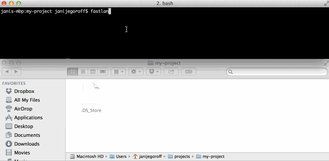
Task: Switch Finder to icon view
Action: pos(73,72)
